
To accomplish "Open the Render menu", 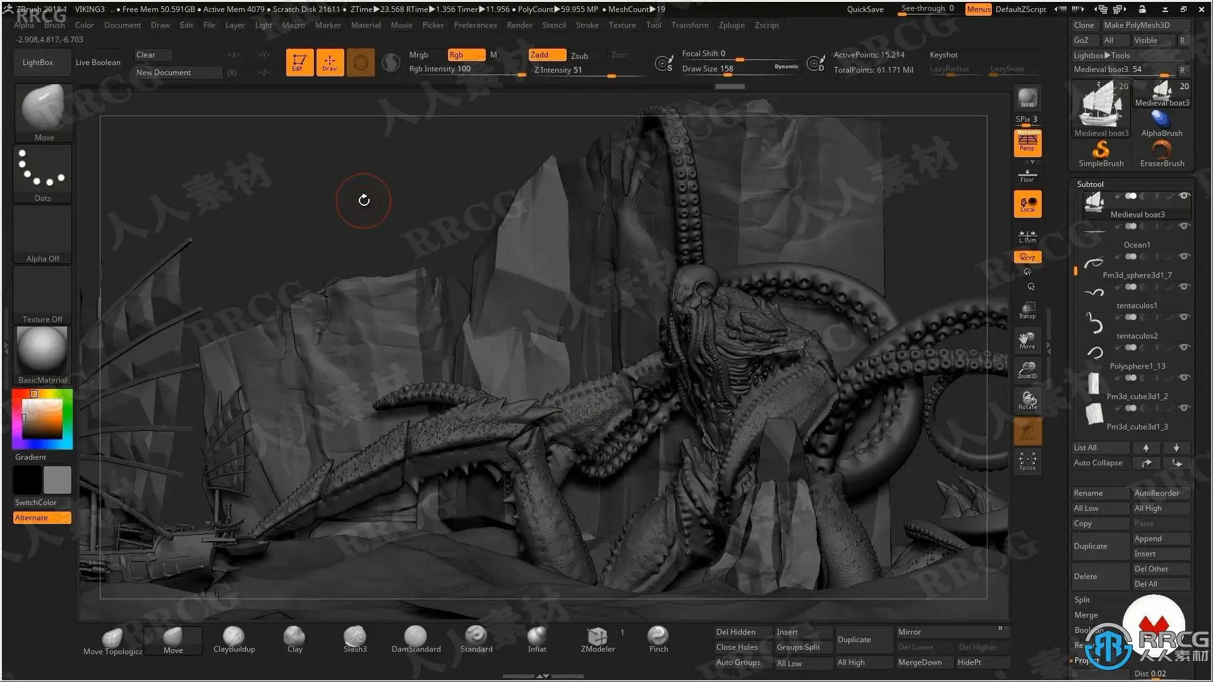I will pos(519,25).
